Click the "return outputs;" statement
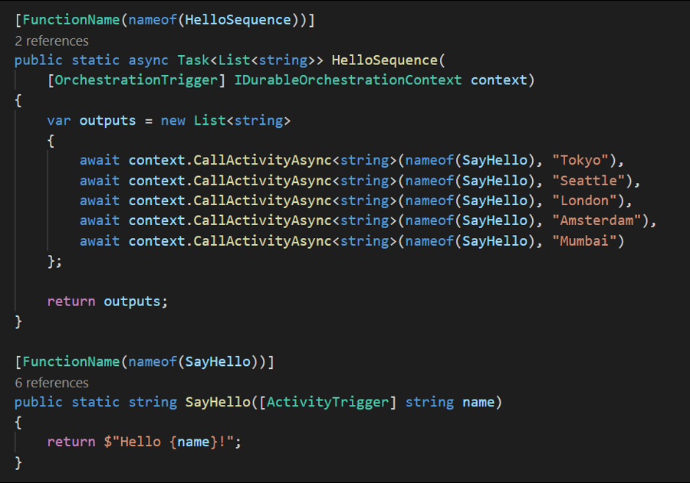Image resolution: width=690 pixels, height=483 pixels. (107, 301)
